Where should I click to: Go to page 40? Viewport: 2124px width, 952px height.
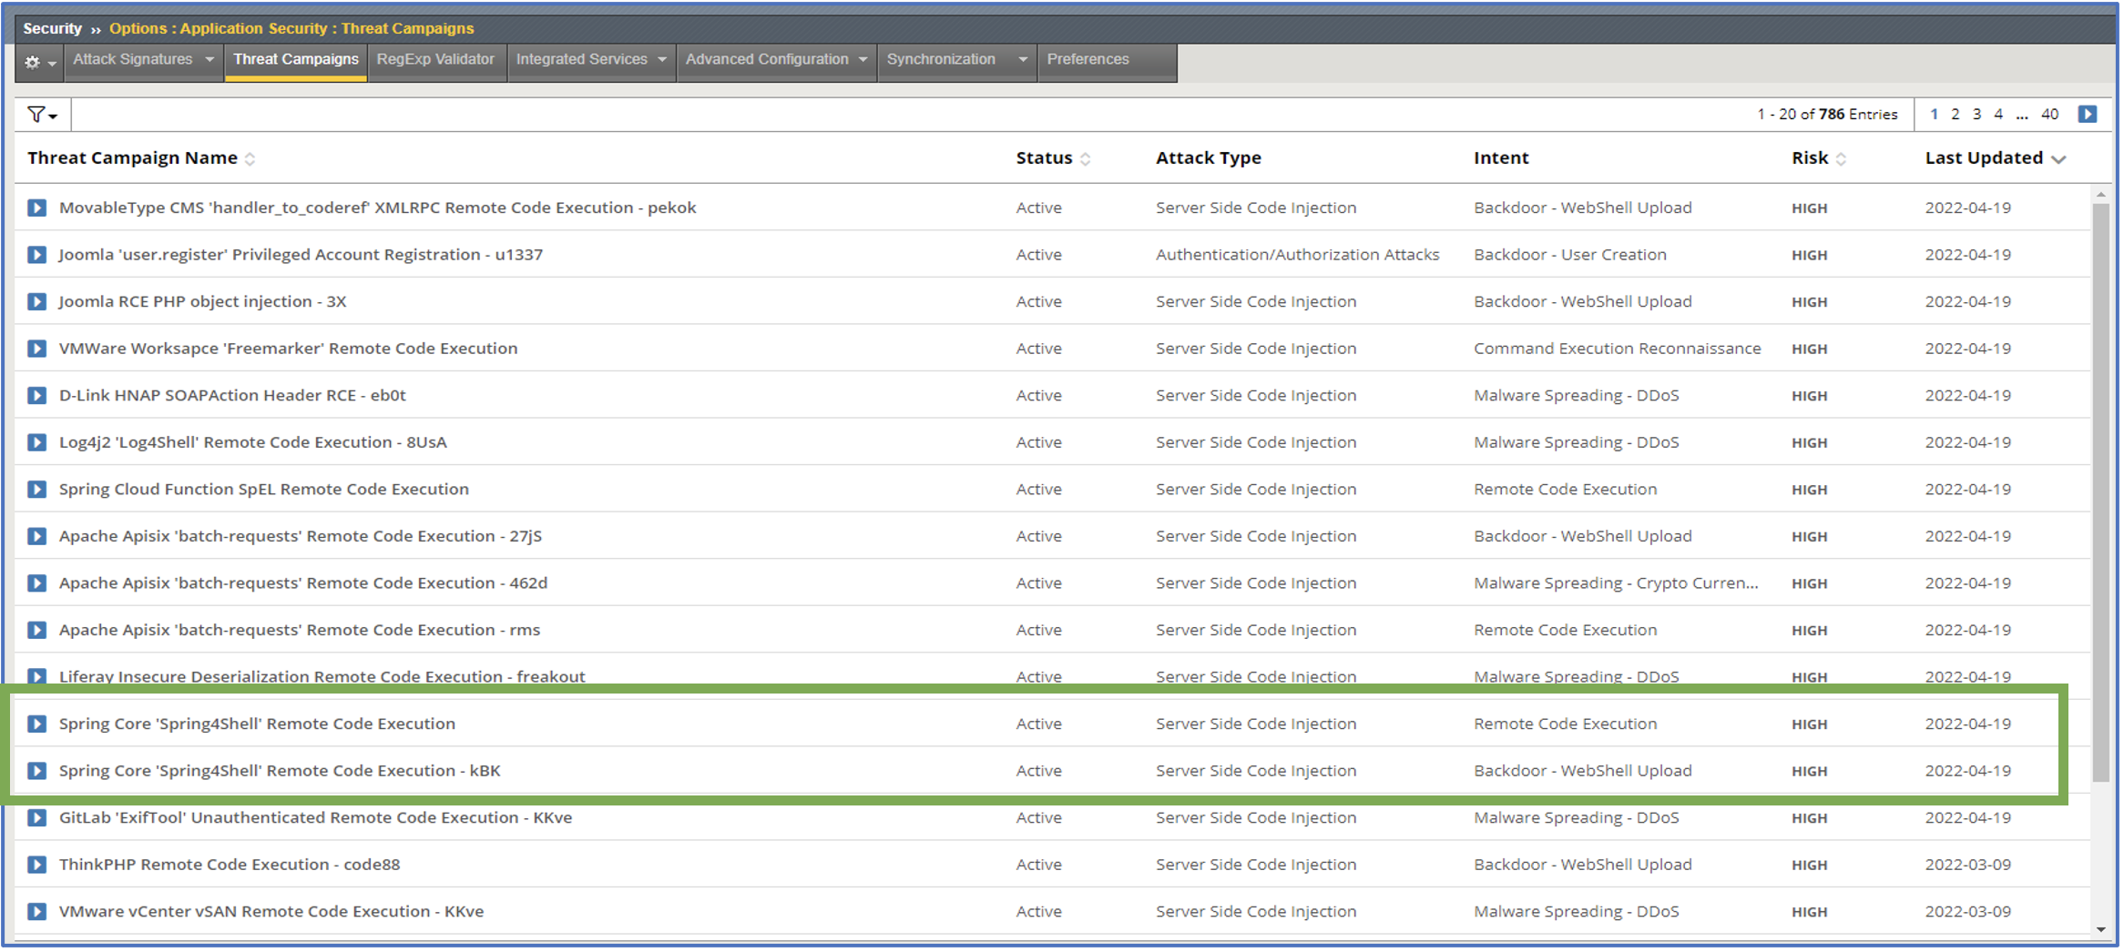click(2049, 114)
